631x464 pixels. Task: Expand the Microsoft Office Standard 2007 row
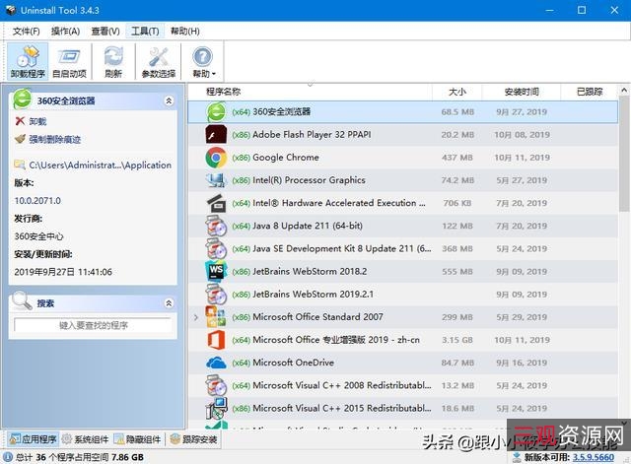pos(196,317)
